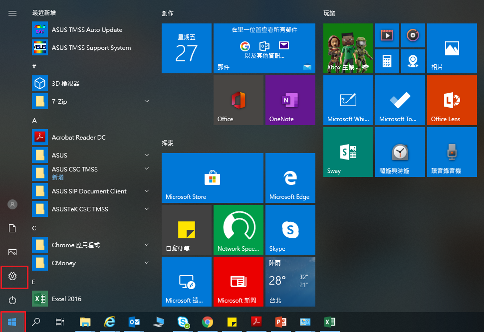
Task: Launch the OneNote tile
Action: 290,100
